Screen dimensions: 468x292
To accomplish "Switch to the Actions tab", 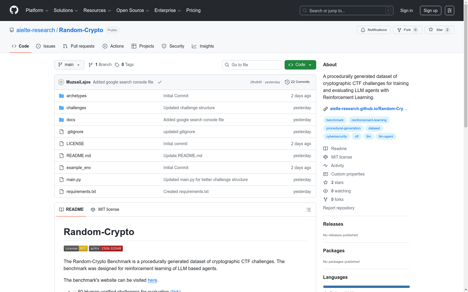I will [113, 46].
